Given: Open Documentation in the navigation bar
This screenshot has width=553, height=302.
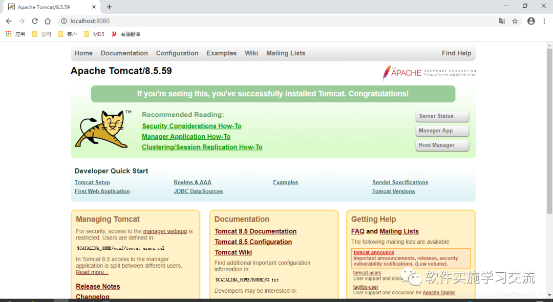Looking at the screenshot, I should [x=124, y=53].
